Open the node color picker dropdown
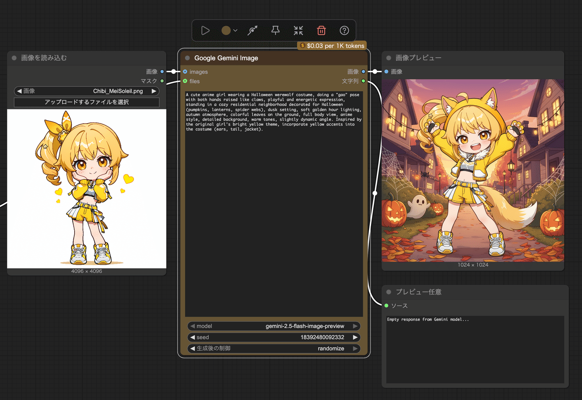This screenshot has width=582, height=400. [x=229, y=31]
